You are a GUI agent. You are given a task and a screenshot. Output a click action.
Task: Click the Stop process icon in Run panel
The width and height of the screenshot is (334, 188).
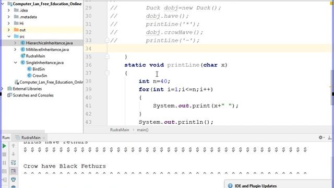tap(4, 155)
